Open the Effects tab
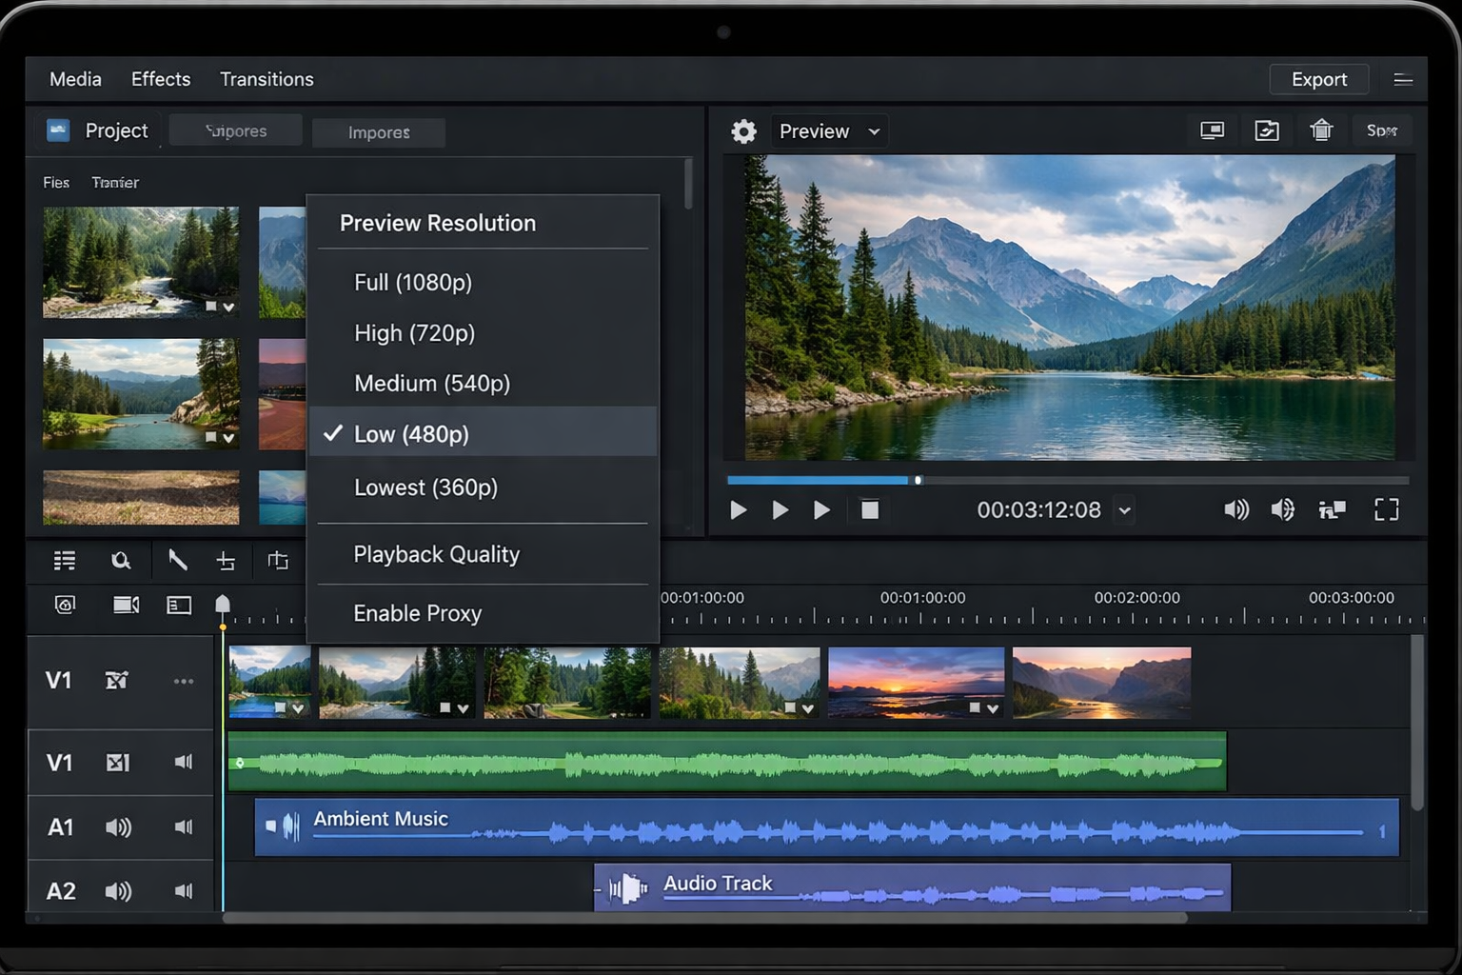 coord(161,79)
